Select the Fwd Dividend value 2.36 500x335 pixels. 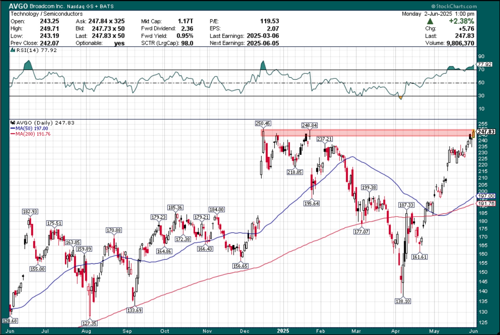[187, 28]
